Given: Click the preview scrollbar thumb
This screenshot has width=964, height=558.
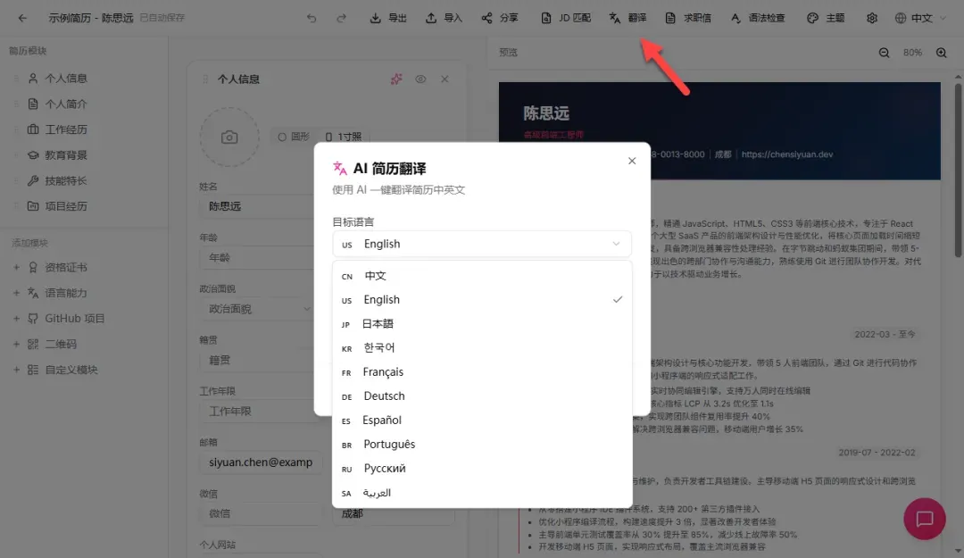Looking at the screenshot, I should (x=958, y=170).
